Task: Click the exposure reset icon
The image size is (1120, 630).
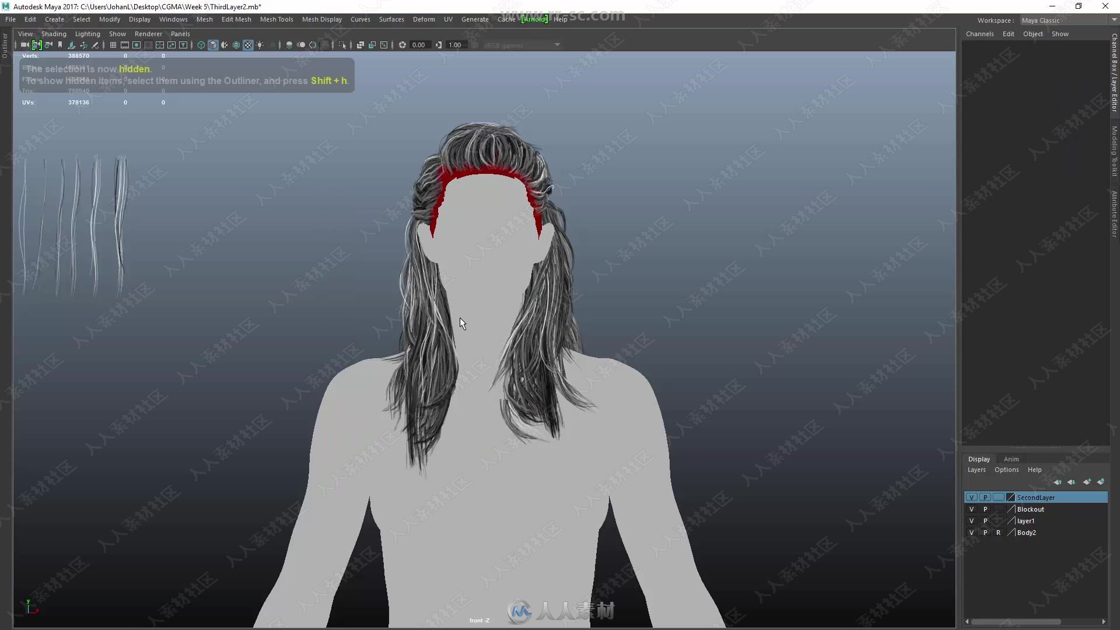Action: click(402, 45)
